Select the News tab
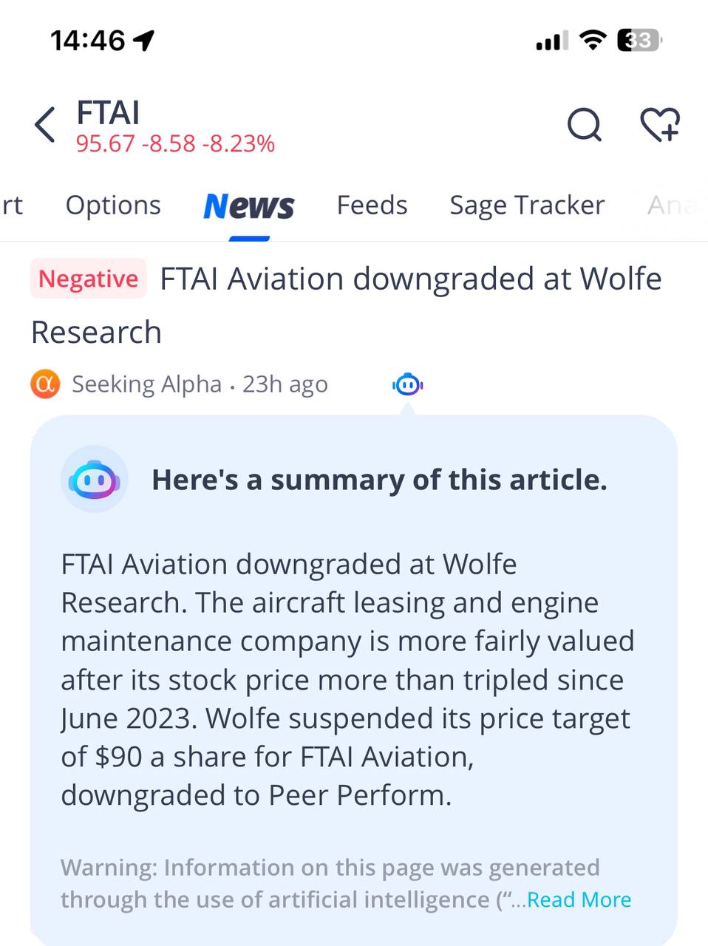 (248, 206)
